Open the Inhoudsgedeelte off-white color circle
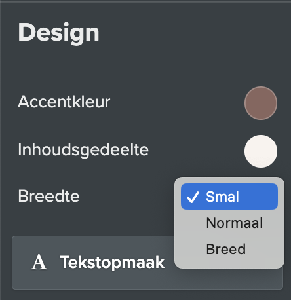Viewport: 291px width, 300px height. [261, 151]
